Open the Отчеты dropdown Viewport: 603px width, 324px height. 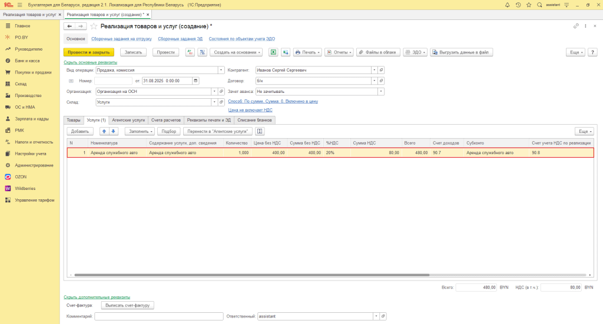339,52
